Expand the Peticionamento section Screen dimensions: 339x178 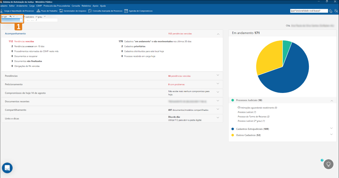pos(218,84)
